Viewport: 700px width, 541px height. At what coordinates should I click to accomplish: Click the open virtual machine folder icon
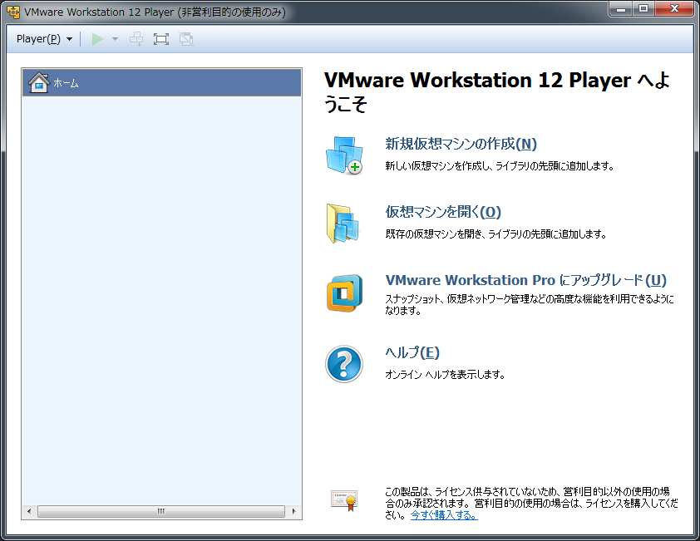click(x=343, y=224)
